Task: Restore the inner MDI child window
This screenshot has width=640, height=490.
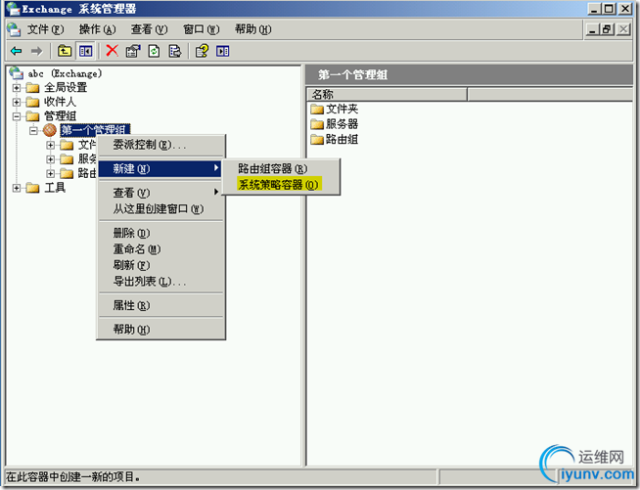Action: pyautogui.click(x=608, y=29)
